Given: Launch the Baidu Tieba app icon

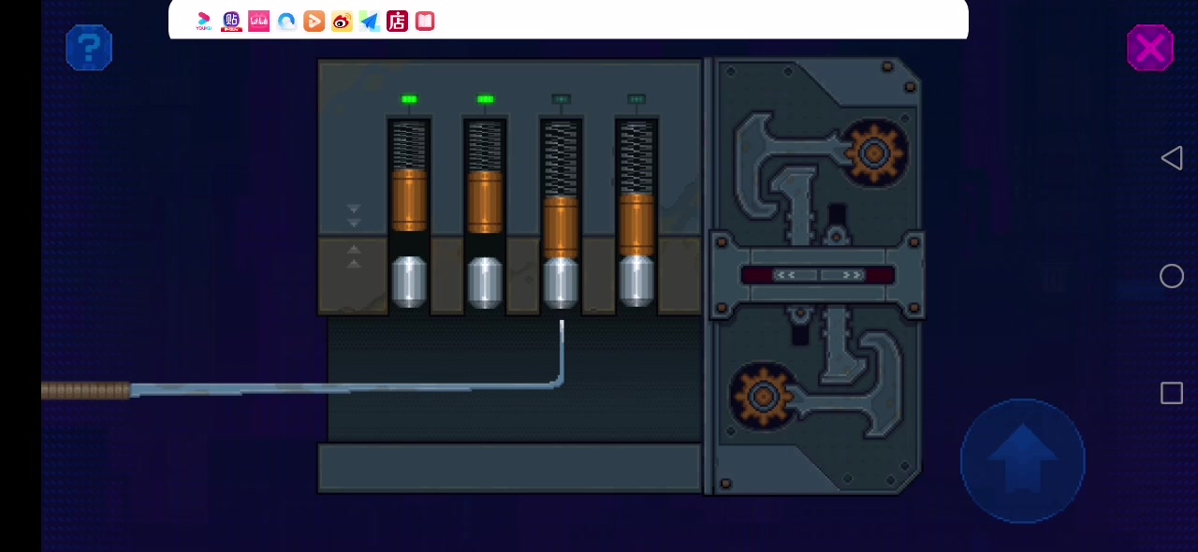Looking at the screenshot, I should click(x=232, y=22).
